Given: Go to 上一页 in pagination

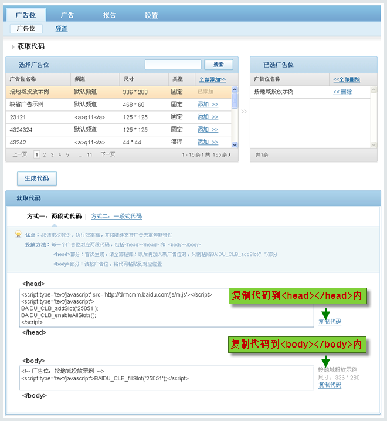Looking at the screenshot, I should [x=19, y=154].
